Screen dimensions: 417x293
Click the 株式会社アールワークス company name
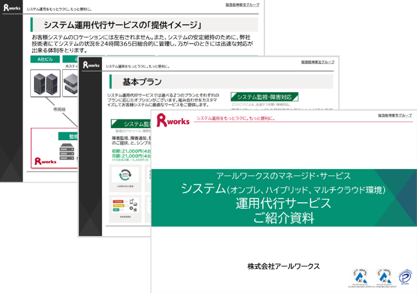tap(284, 266)
